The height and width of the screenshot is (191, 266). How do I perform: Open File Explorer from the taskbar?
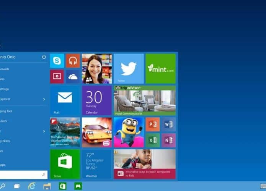point(47,186)
